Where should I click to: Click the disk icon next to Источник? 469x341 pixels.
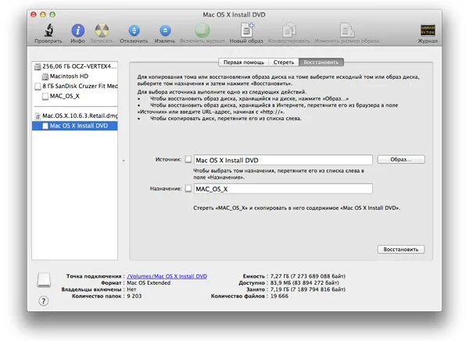(188, 159)
